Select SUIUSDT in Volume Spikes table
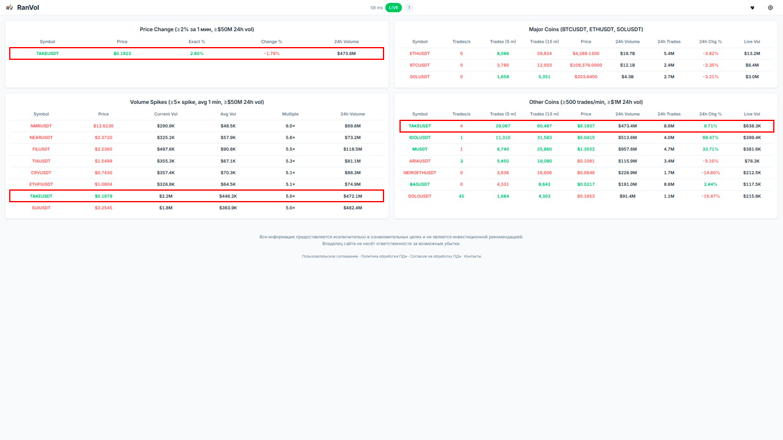This screenshot has width=783, height=440. coord(41,208)
